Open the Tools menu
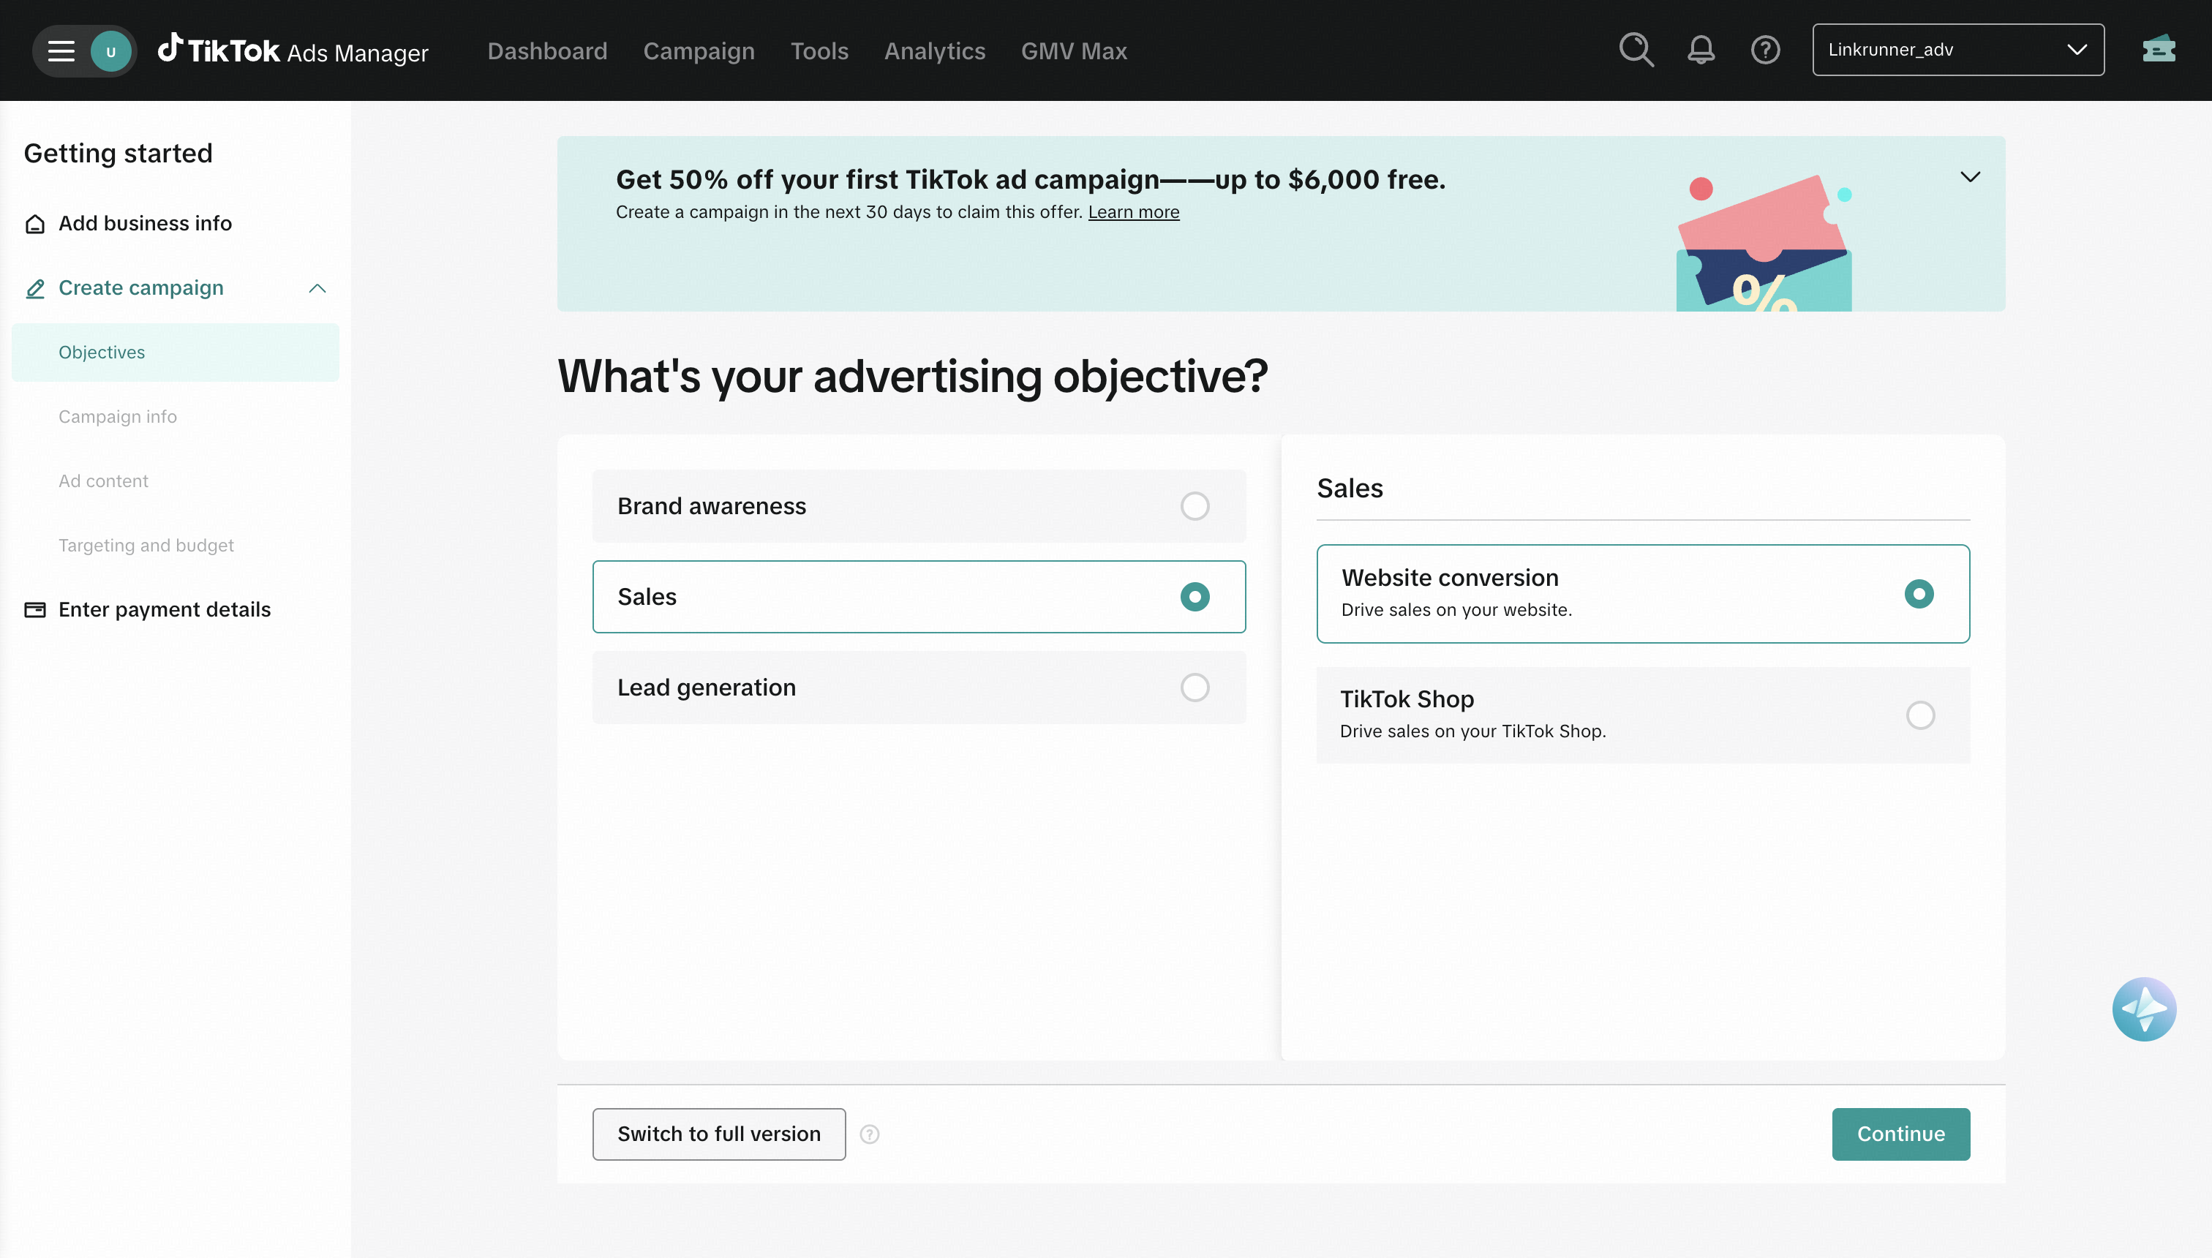2212x1258 pixels. click(819, 51)
